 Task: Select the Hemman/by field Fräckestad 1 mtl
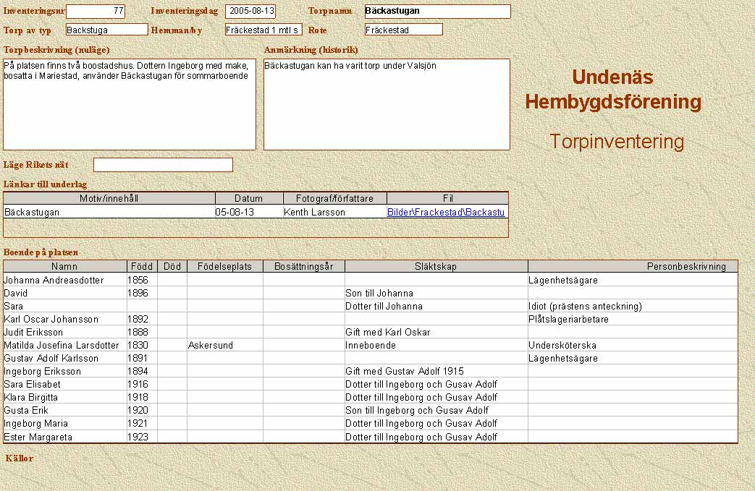[263, 30]
